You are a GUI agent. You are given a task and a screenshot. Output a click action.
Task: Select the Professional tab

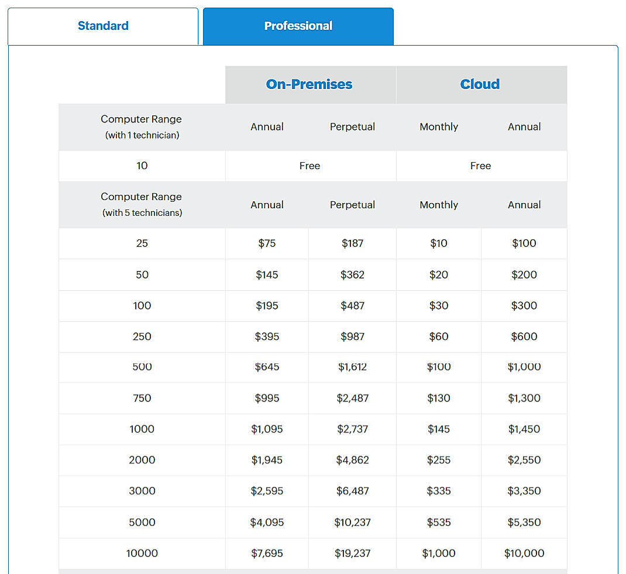[298, 26]
